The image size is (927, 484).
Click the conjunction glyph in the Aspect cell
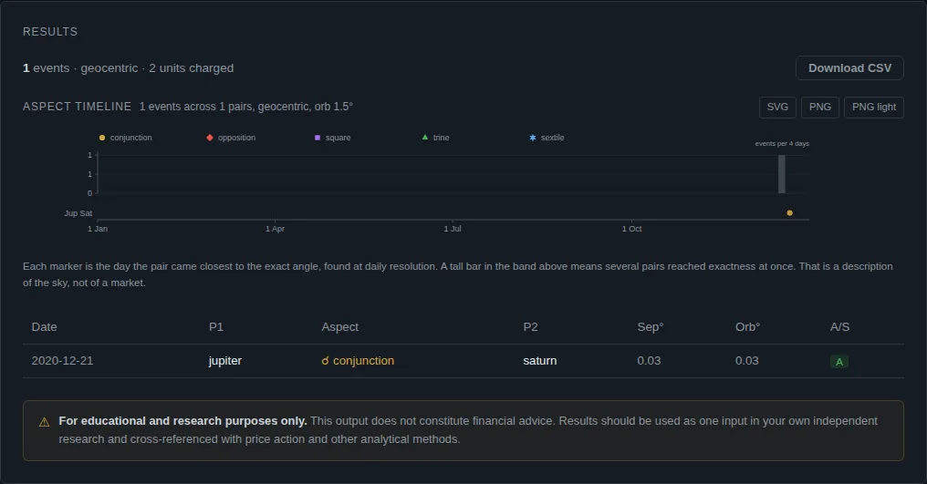[325, 360]
